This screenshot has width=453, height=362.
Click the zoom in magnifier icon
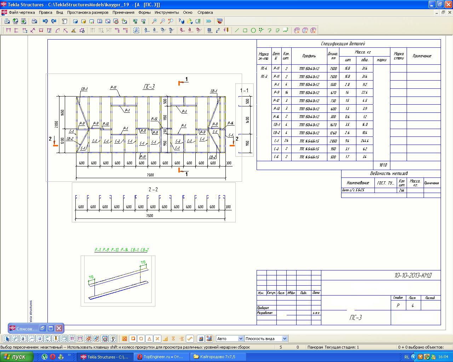tap(154, 21)
